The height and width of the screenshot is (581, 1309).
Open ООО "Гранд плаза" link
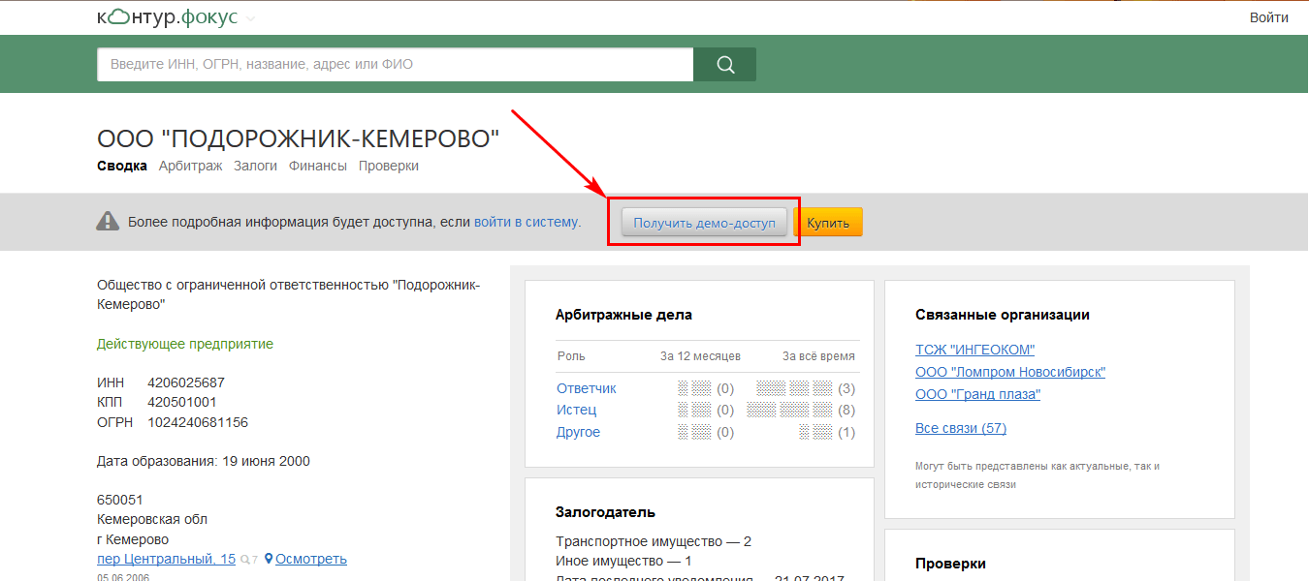click(x=977, y=394)
